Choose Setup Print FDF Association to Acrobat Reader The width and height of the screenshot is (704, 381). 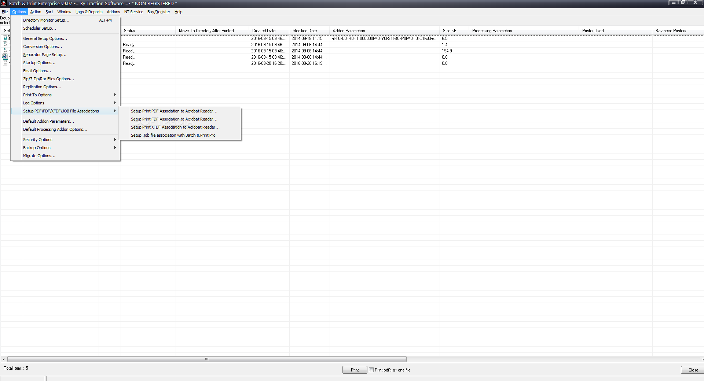tap(180, 119)
